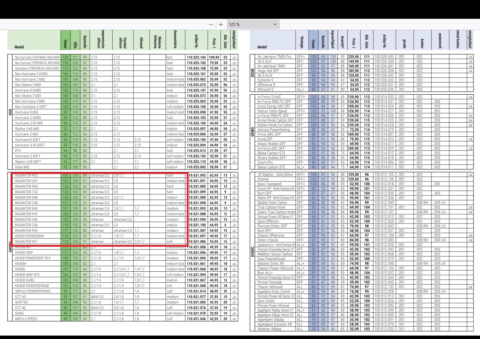Screen dimensions: 480x339
Task: Click the Sensus Carbo Speed blade name
Action: click(272, 111)
